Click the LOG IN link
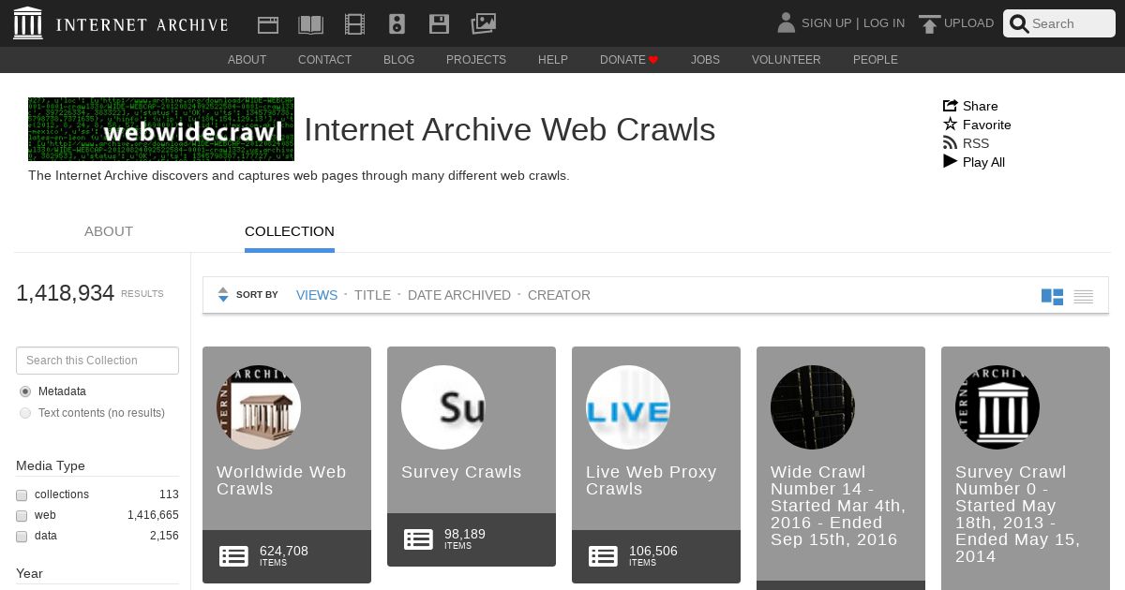This screenshot has width=1125, height=590. [884, 23]
